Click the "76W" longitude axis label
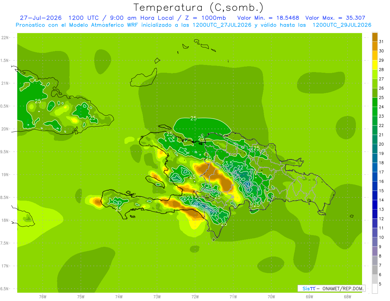Screen dimensions: 390x301 [43, 297]
